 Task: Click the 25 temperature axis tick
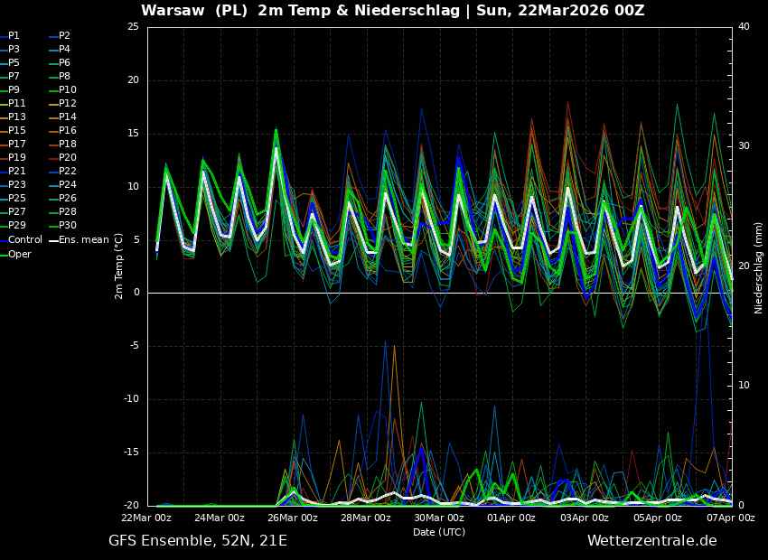(133, 26)
